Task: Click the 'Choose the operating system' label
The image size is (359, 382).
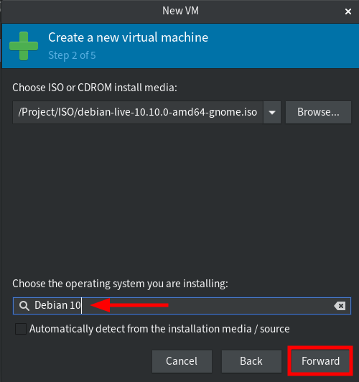Action: click(120, 284)
